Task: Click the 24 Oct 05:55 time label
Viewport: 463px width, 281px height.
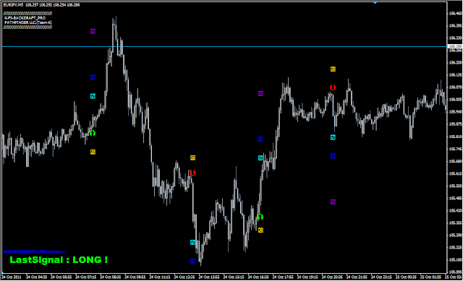Action: (x=61, y=277)
